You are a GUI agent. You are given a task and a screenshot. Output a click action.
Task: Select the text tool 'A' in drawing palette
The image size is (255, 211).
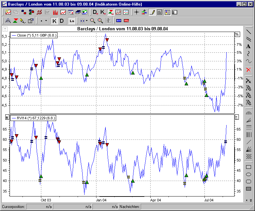click(249, 46)
